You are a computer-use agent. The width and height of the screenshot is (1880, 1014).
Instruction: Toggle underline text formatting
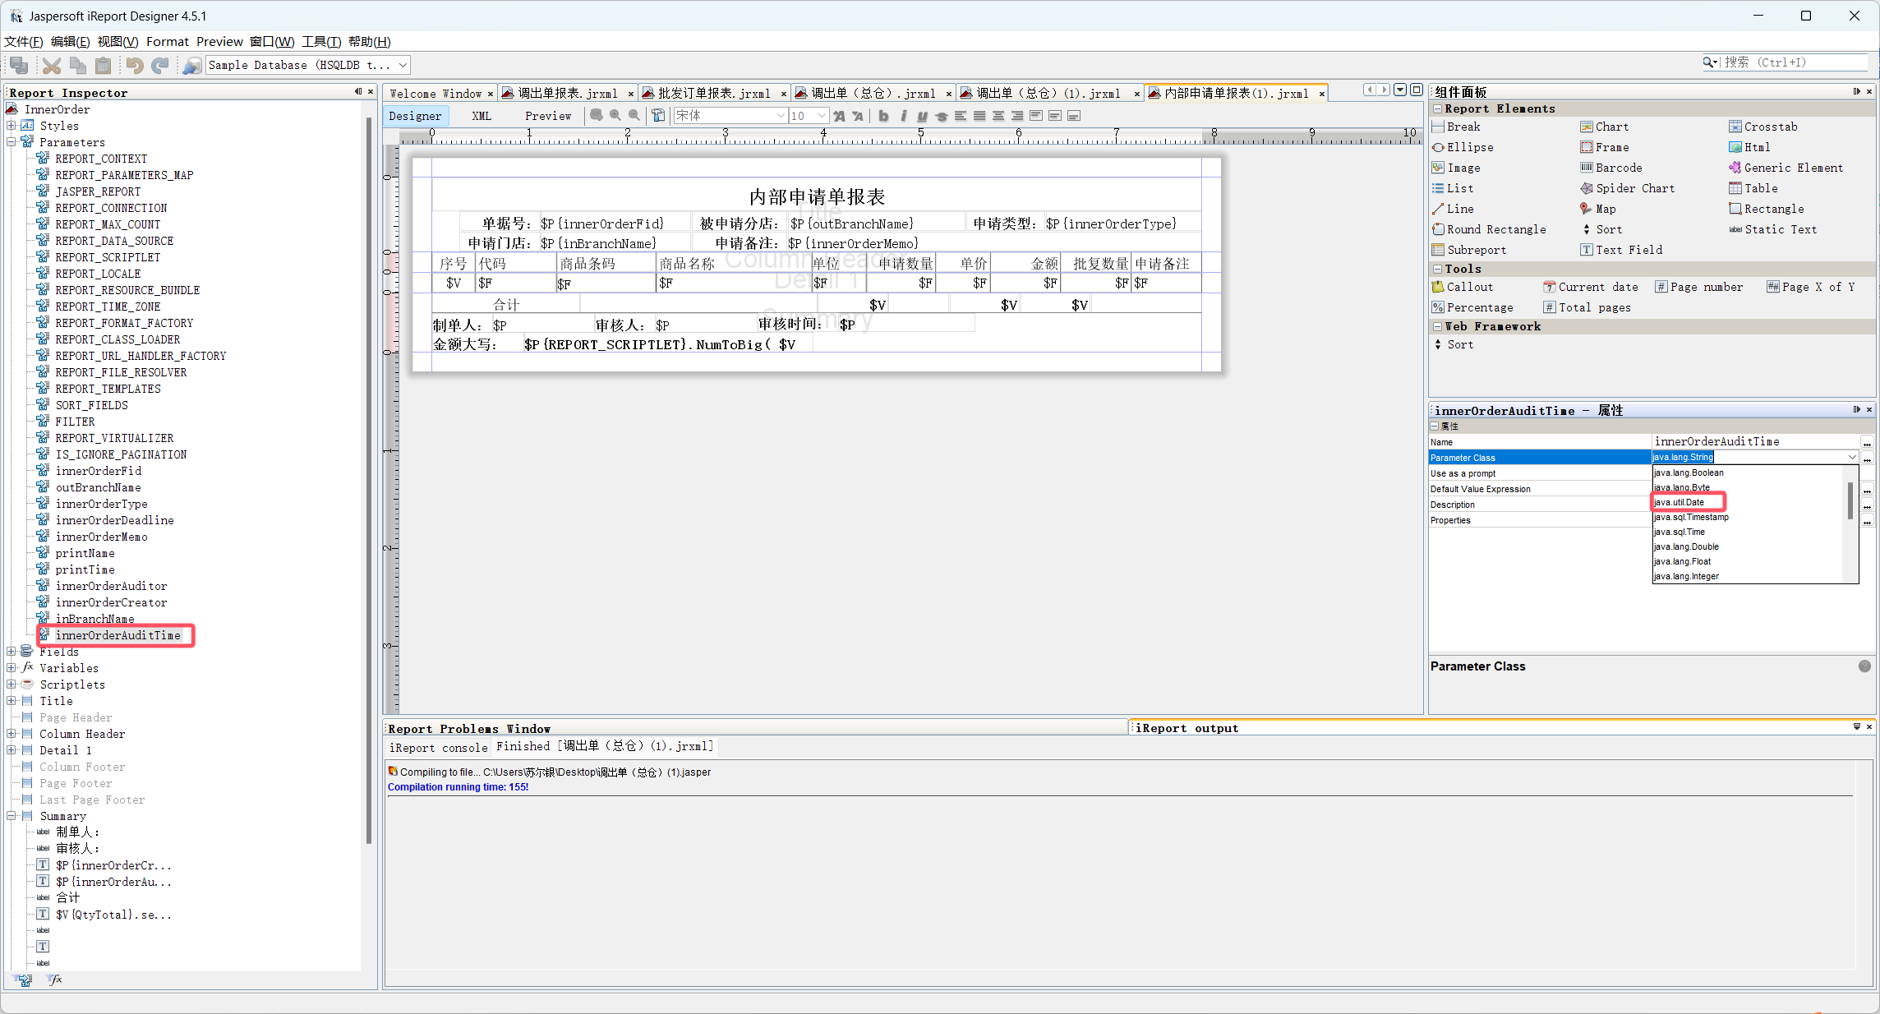[922, 116]
